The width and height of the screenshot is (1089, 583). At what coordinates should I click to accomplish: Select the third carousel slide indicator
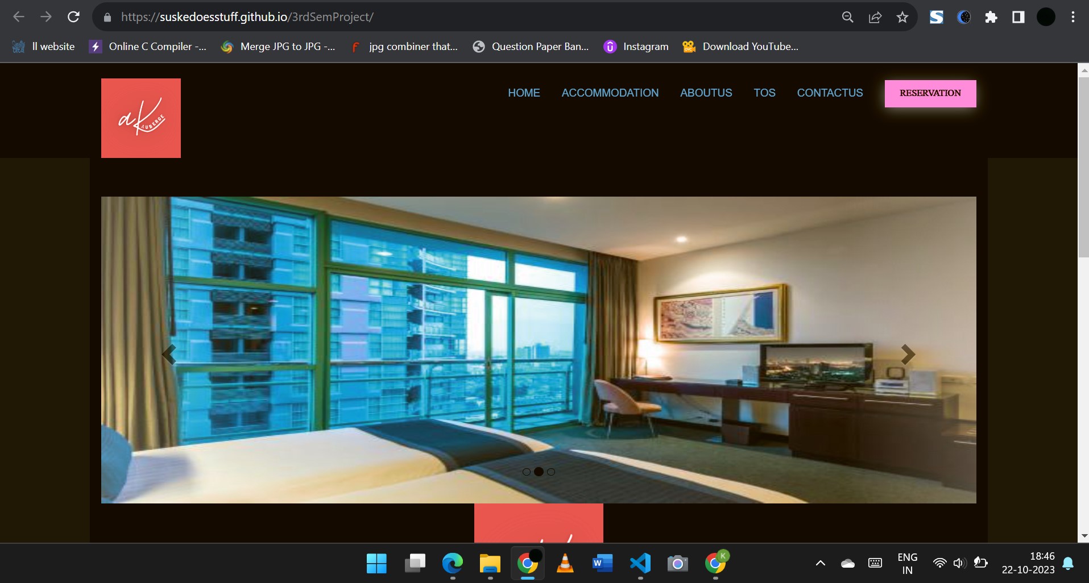[x=551, y=472]
